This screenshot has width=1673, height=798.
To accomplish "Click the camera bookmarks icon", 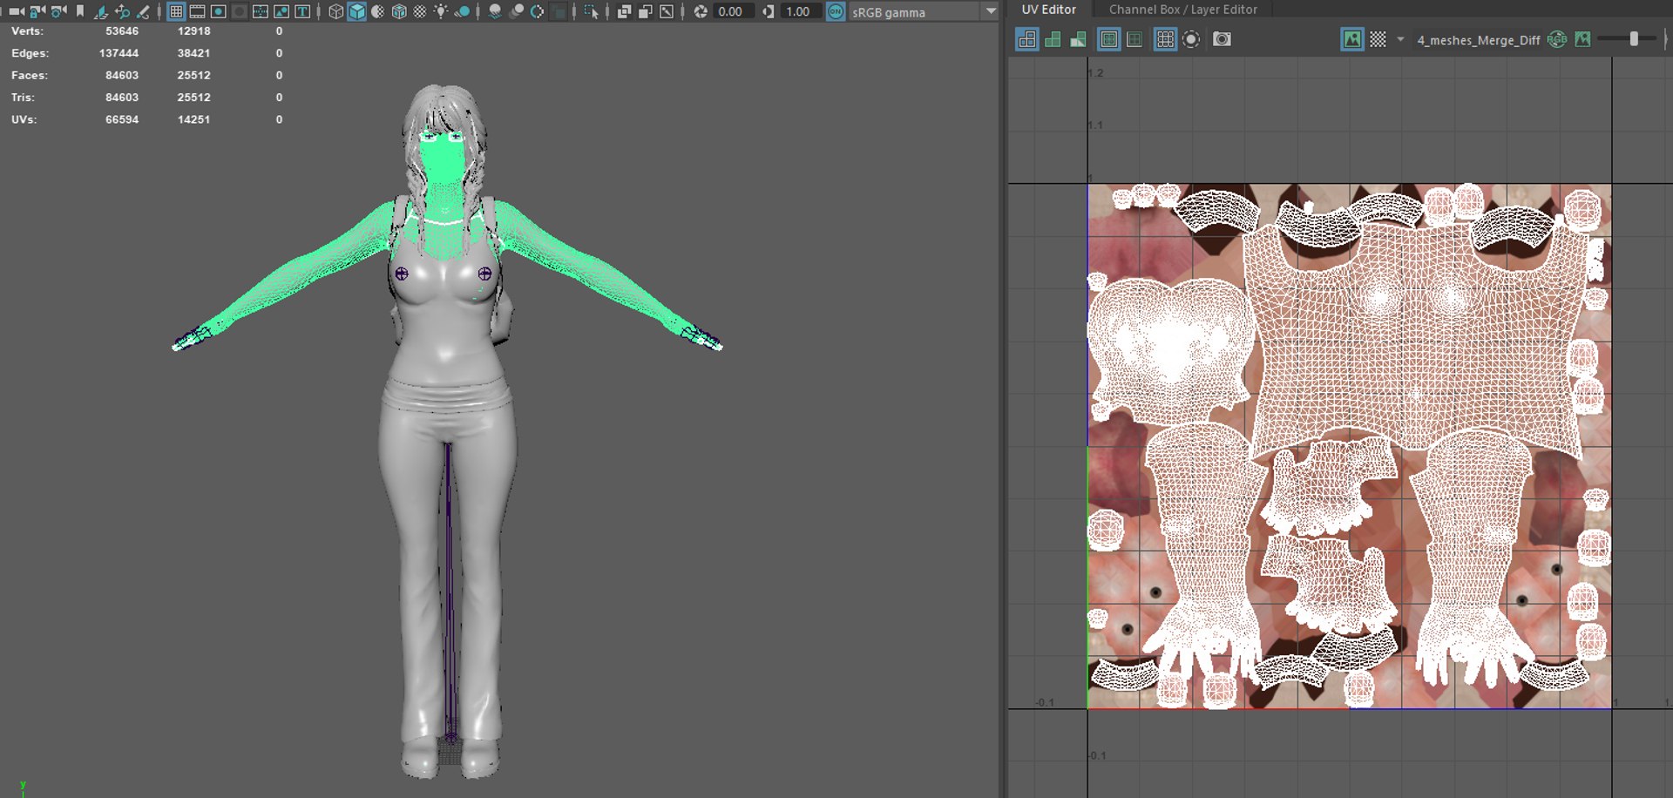I will [x=80, y=11].
